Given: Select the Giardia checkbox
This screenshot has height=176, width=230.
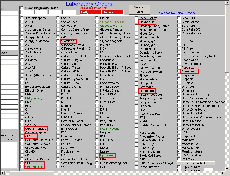Looking at the screenshot, I should [x=97, y=18].
